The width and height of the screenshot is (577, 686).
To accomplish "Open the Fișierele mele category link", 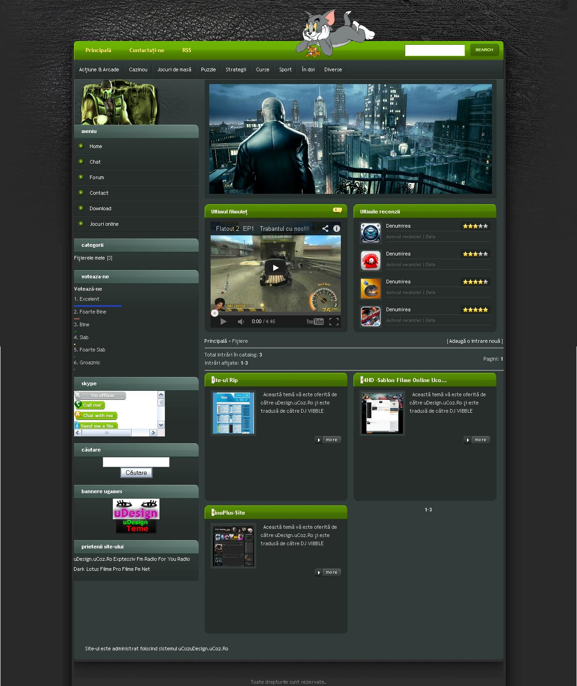I will tap(90, 258).
